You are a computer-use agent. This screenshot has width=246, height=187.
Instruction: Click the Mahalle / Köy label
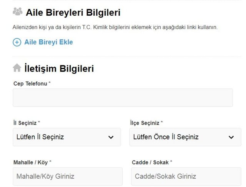coord(31,162)
